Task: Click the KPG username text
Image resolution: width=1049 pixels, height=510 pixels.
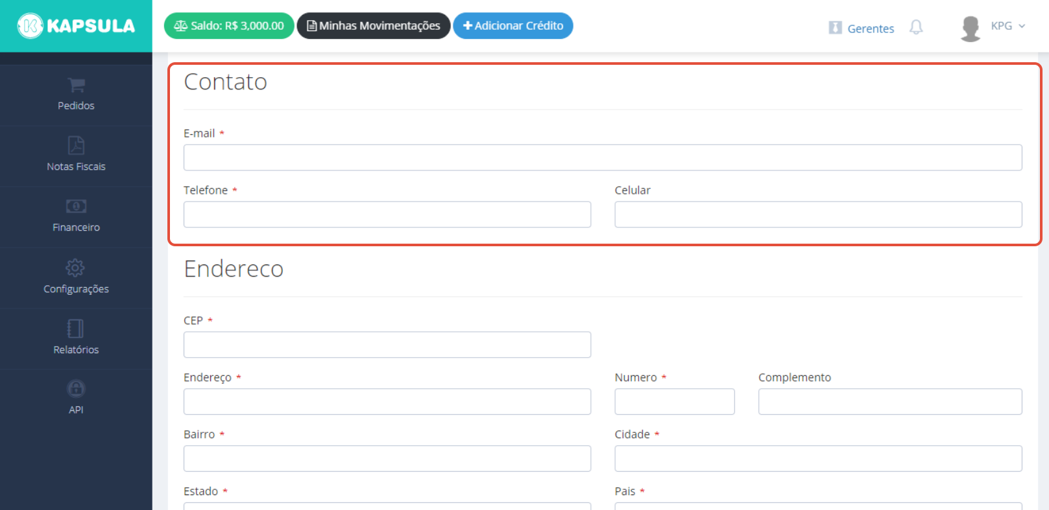Action: pos(1002,26)
